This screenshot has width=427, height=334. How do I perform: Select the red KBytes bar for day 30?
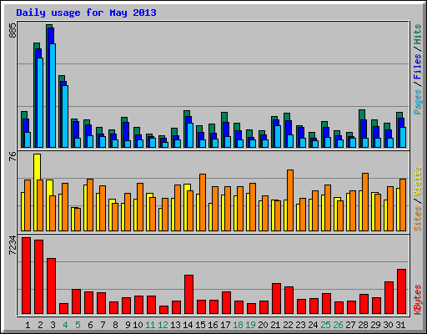389,298
